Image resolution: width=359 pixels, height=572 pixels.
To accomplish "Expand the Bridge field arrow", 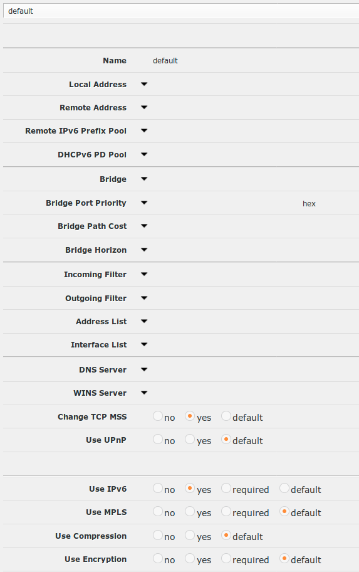I will [x=144, y=179].
